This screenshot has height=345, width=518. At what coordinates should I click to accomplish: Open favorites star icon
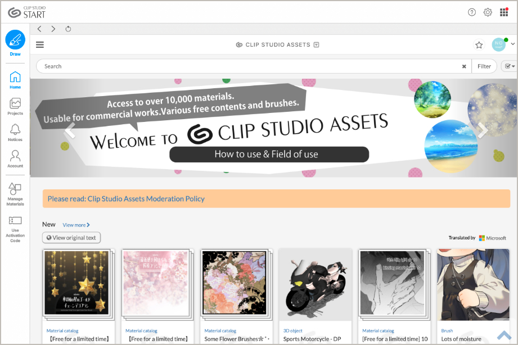[x=479, y=44]
